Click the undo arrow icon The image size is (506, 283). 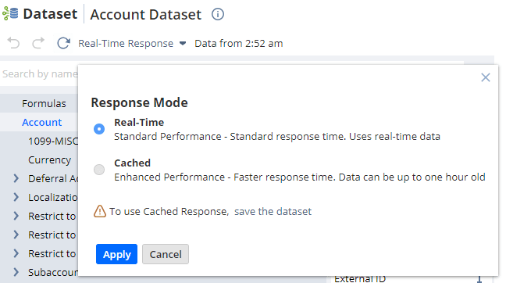(x=13, y=43)
